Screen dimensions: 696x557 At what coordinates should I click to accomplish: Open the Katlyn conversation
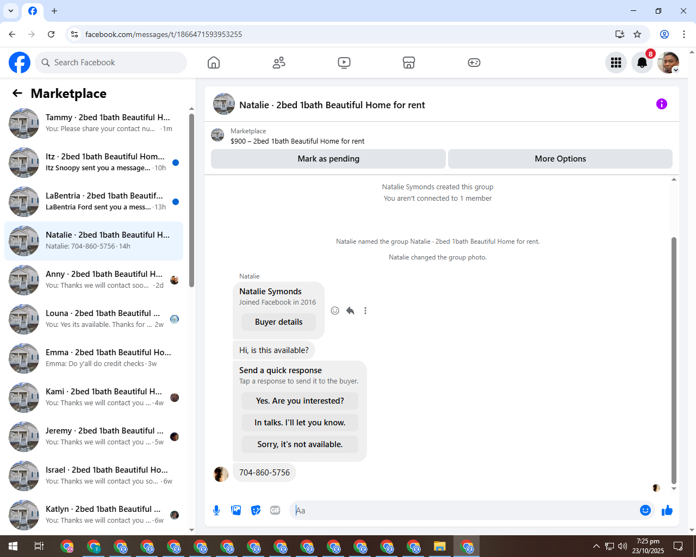pyautogui.click(x=94, y=515)
